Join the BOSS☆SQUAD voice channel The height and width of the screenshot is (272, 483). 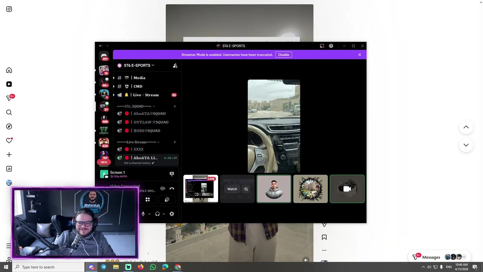(x=146, y=131)
